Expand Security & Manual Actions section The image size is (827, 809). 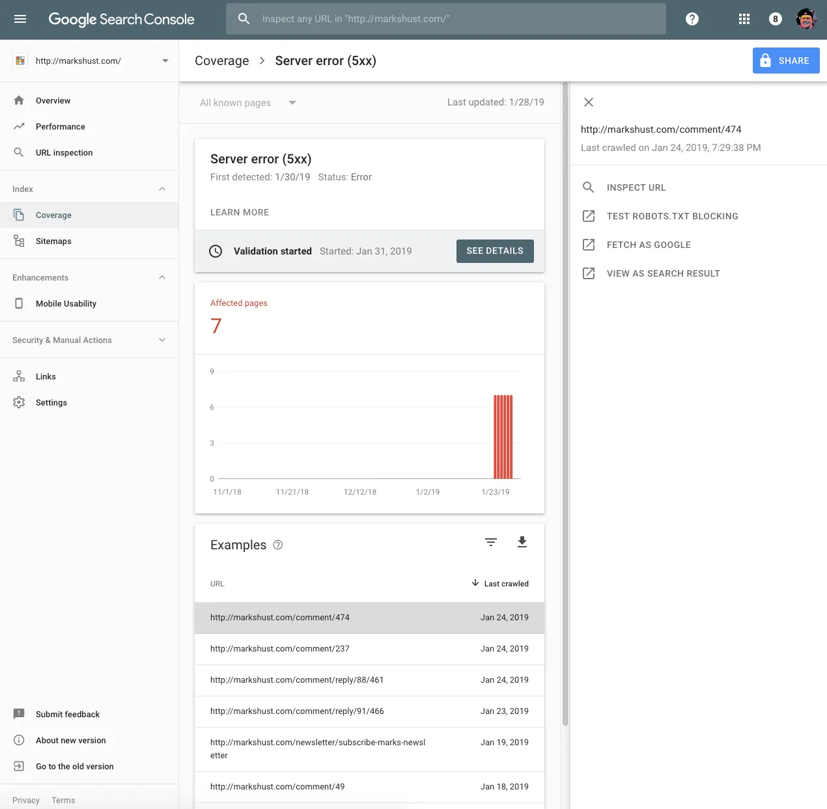(162, 340)
